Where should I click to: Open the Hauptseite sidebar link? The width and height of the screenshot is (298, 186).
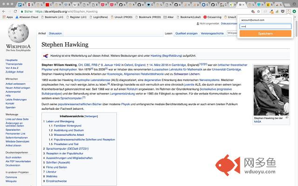tap(11, 60)
